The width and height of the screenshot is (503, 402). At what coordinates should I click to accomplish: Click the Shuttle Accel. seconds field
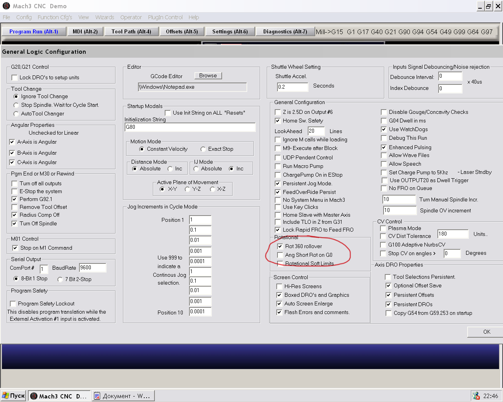293,87
